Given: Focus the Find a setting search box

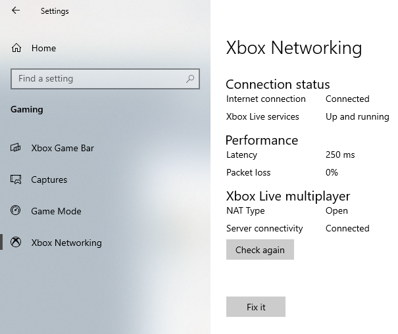Looking at the screenshot, I should [x=105, y=79].
